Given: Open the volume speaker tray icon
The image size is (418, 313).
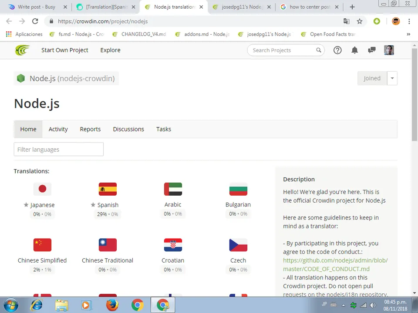Looking at the screenshot, I should 373,305.
